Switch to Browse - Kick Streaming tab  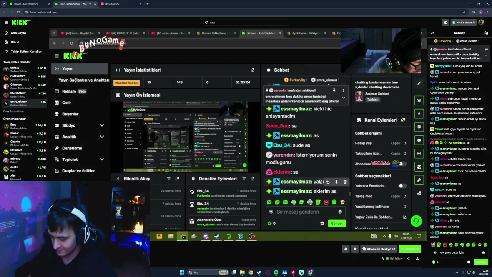[x=30, y=4]
